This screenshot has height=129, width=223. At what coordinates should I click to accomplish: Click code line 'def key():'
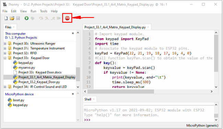coord(106,63)
